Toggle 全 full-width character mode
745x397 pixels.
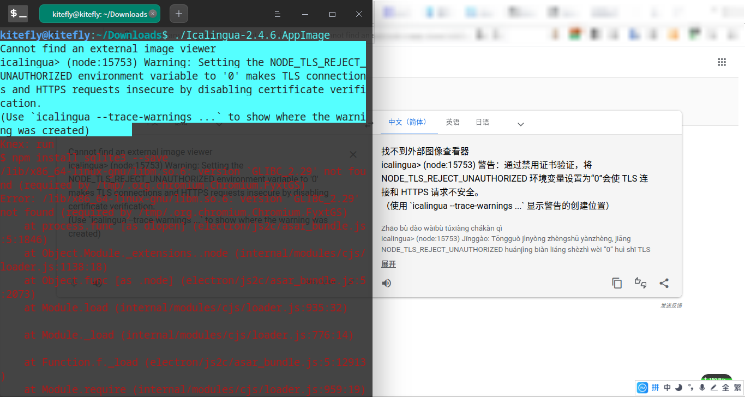pos(726,387)
